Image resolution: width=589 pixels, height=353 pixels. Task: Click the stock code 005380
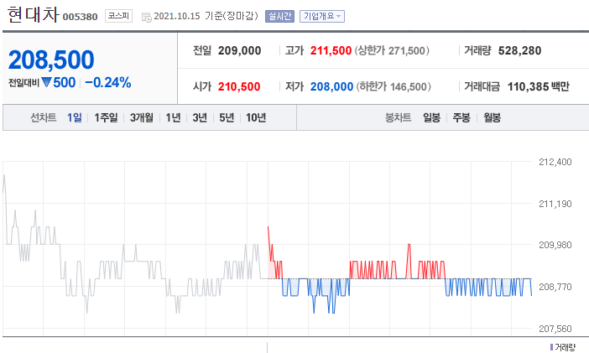point(80,17)
